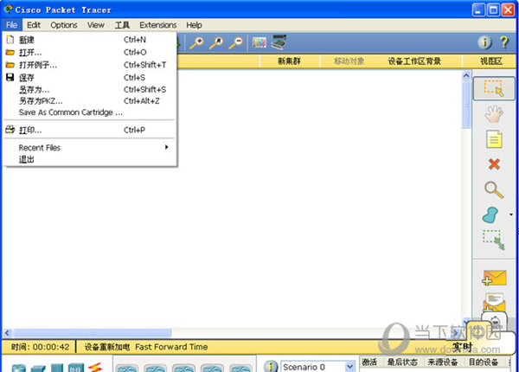Click the workspace vertical scrollbar up arrow
The width and height of the screenshot is (519, 372).
[466, 75]
